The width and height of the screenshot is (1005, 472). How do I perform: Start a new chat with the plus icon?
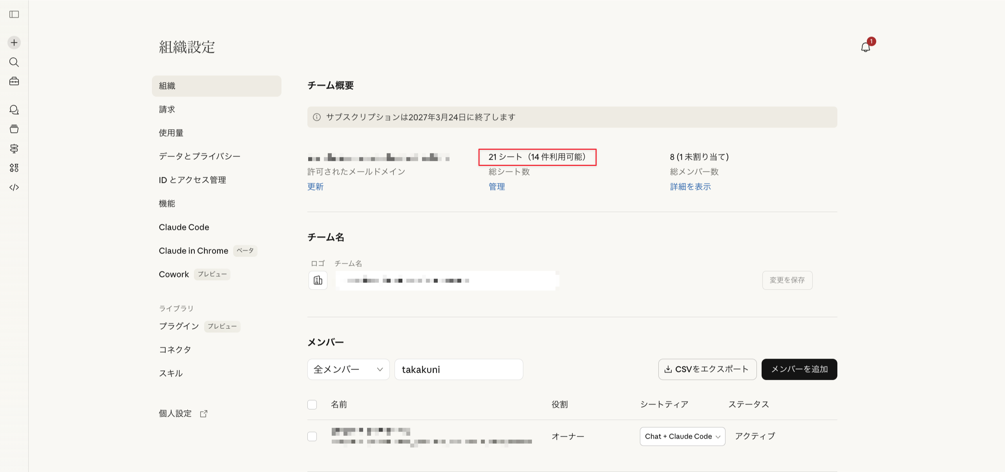click(14, 42)
